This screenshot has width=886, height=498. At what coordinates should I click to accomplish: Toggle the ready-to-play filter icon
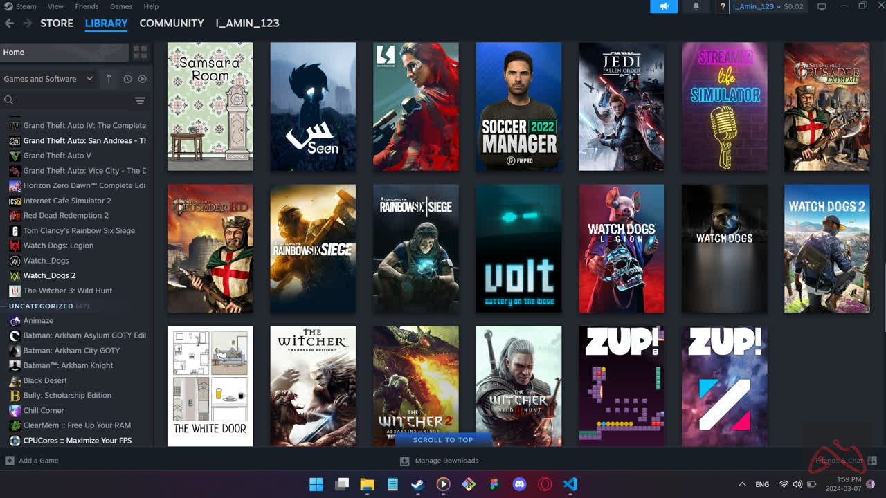click(x=142, y=79)
